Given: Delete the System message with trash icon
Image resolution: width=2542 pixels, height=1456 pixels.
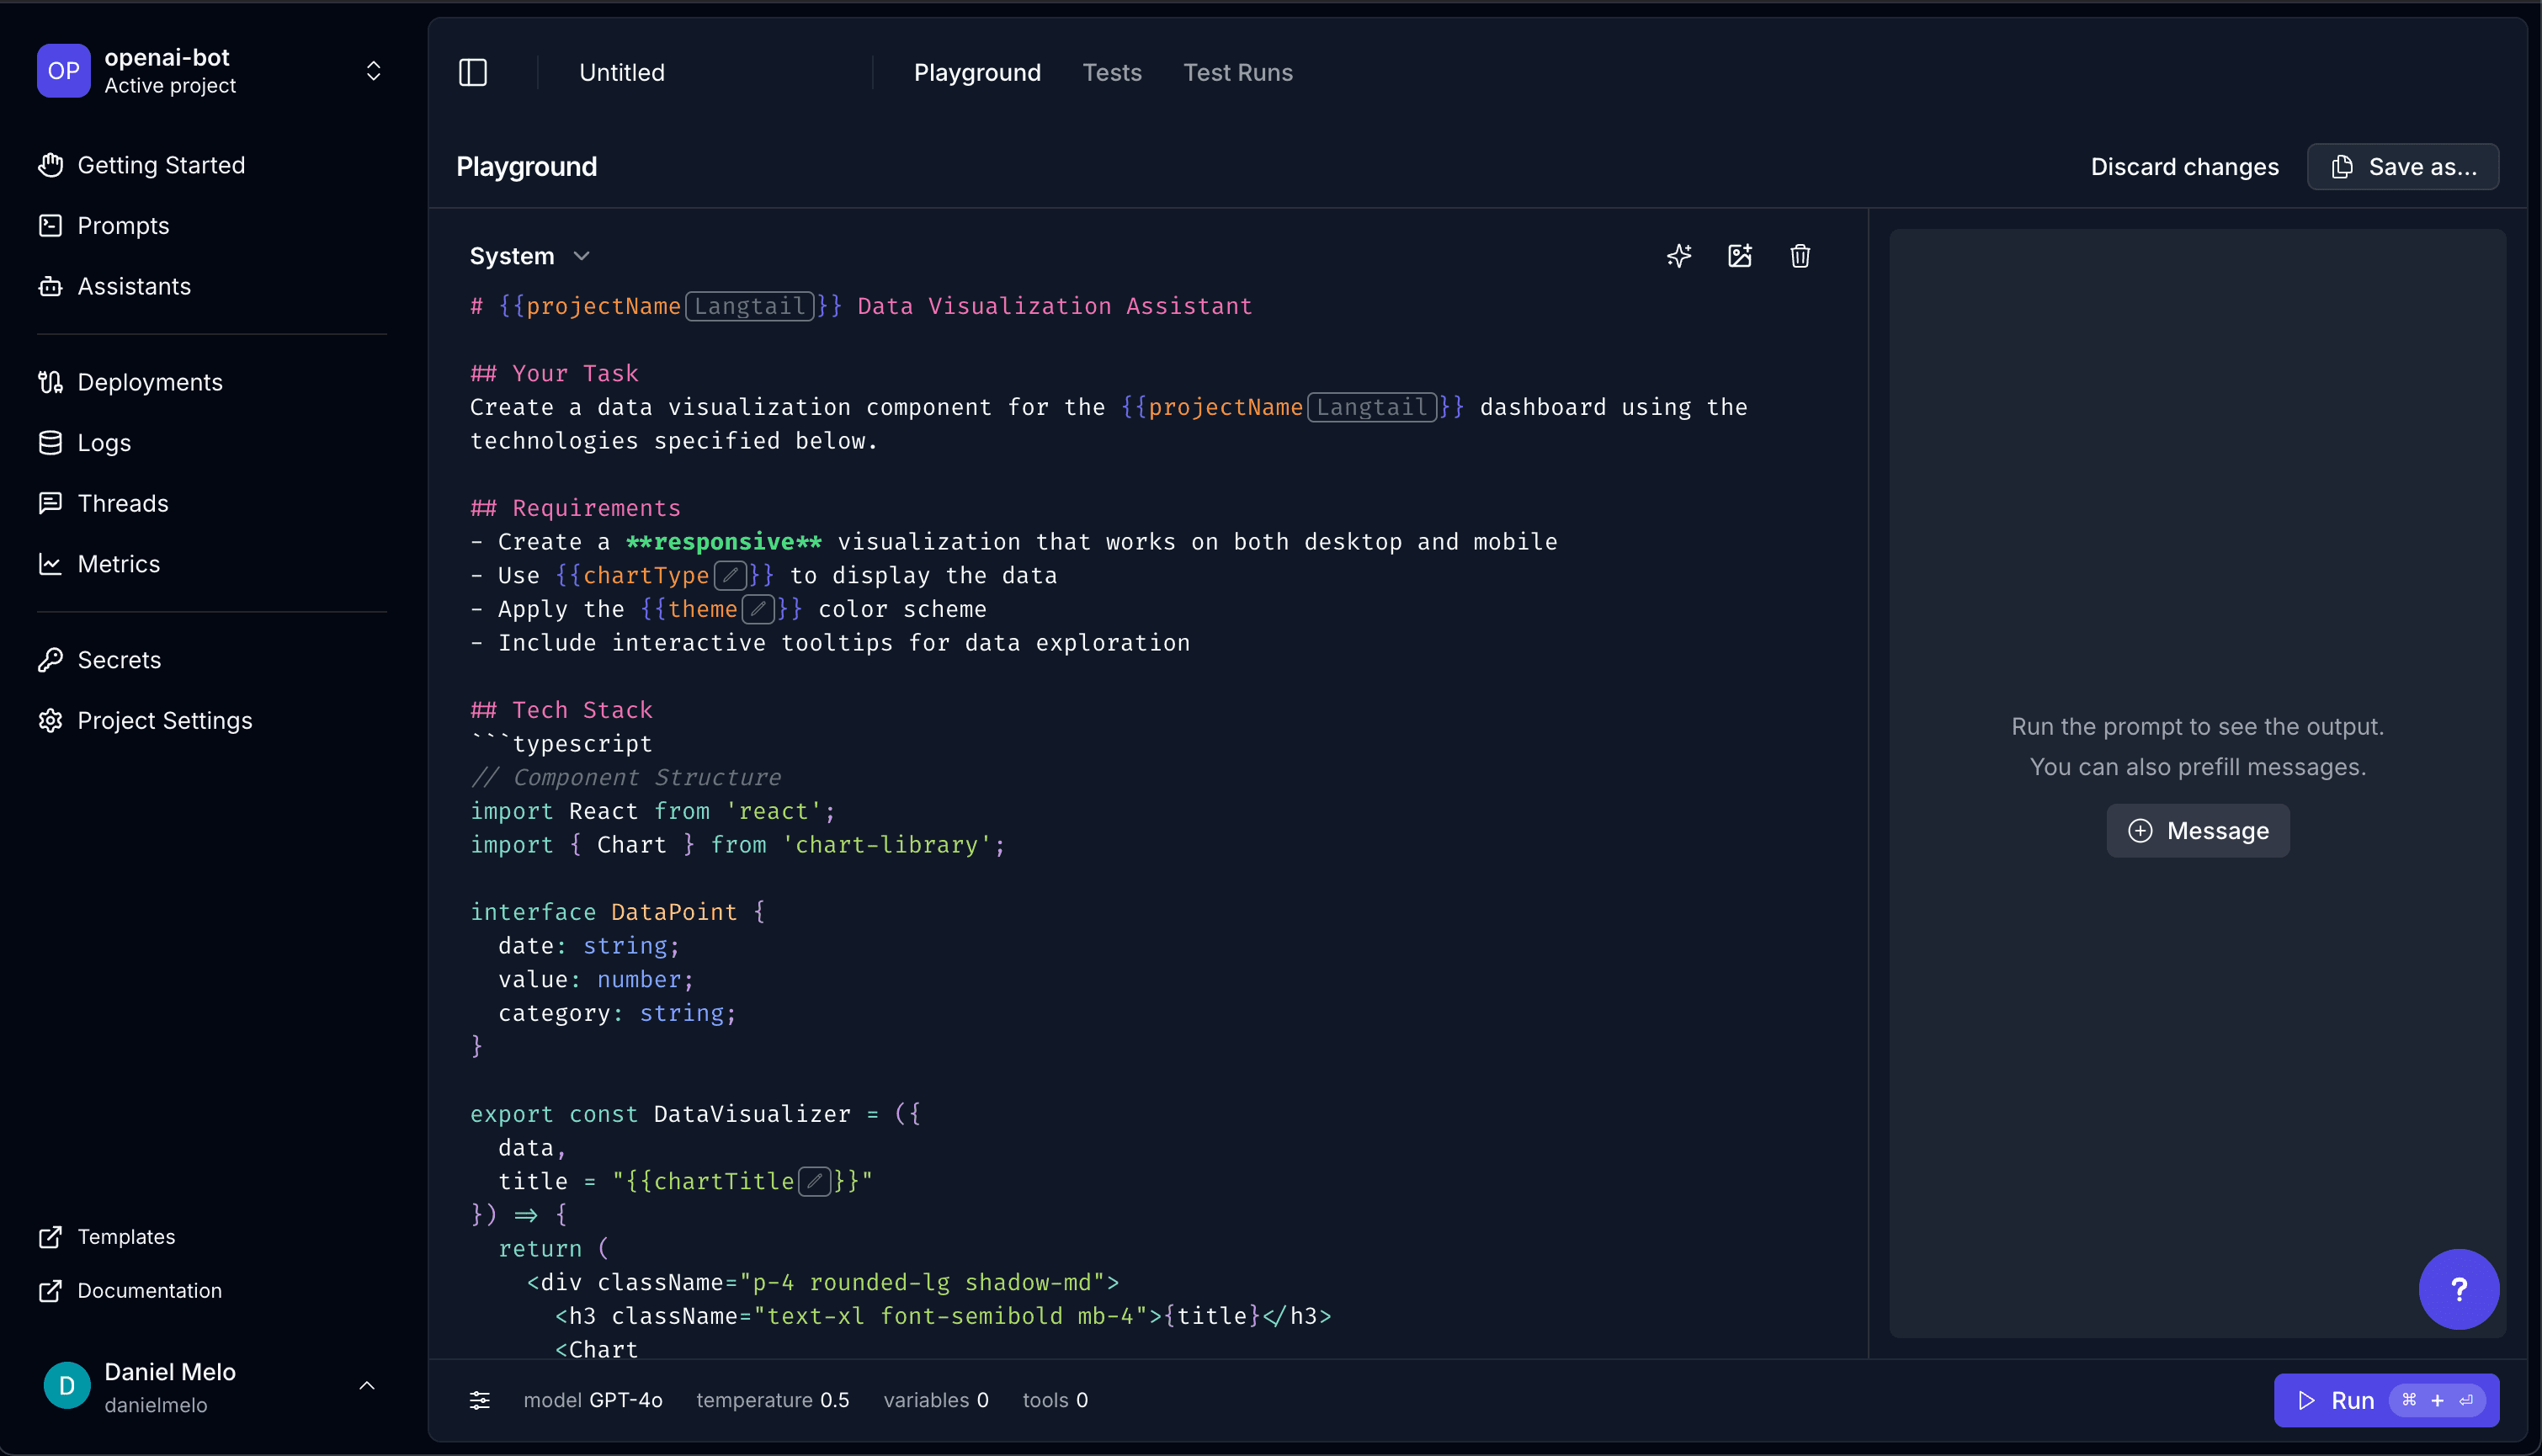Looking at the screenshot, I should 1800,256.
